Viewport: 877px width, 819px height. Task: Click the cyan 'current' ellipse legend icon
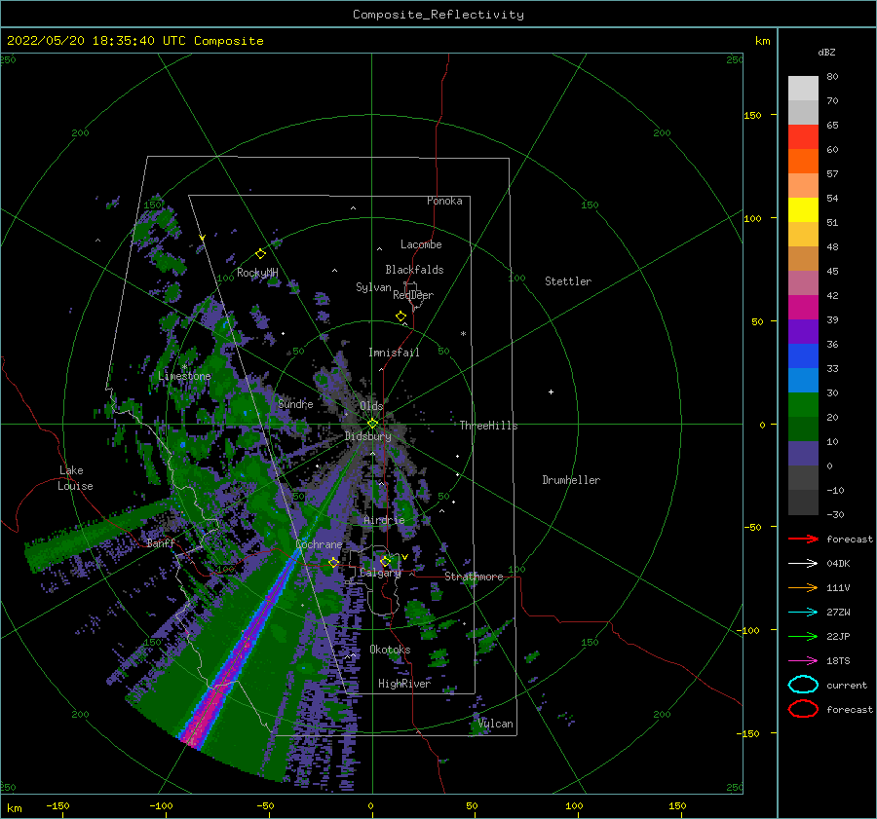pyautogui.click(x=803, y=685)
